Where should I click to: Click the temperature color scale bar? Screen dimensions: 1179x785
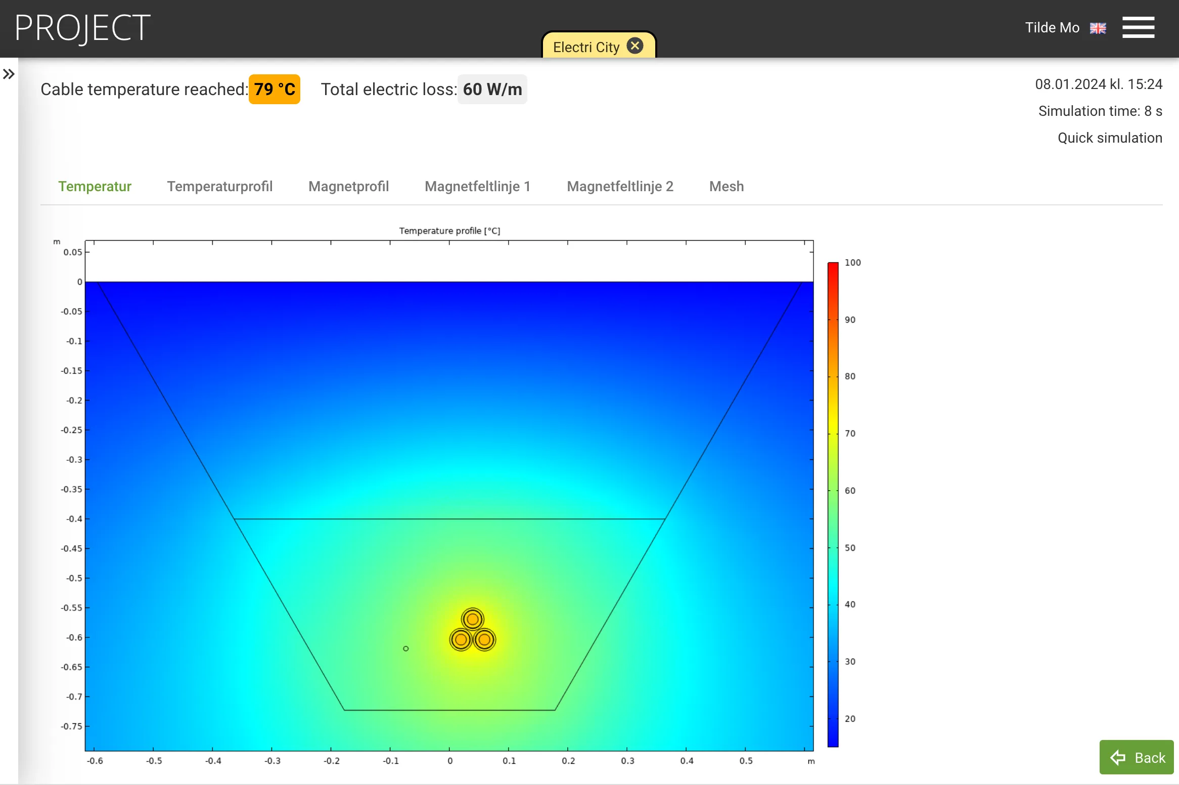pos(833,504)
